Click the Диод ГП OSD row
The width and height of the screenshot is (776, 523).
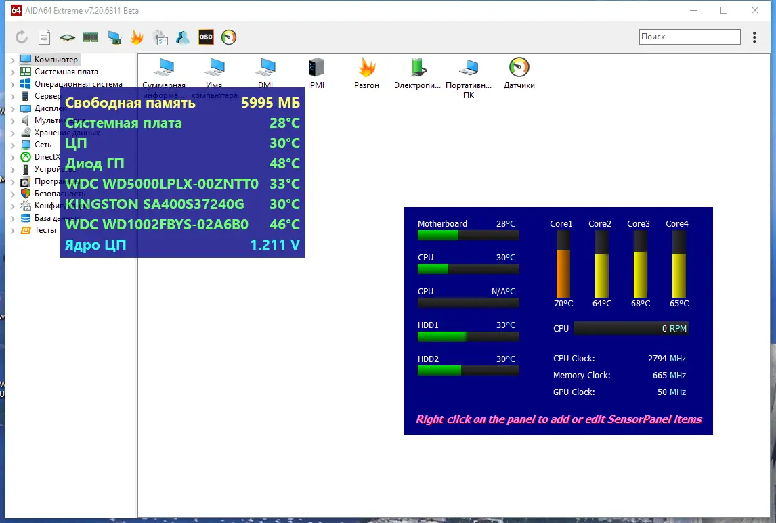182,163
